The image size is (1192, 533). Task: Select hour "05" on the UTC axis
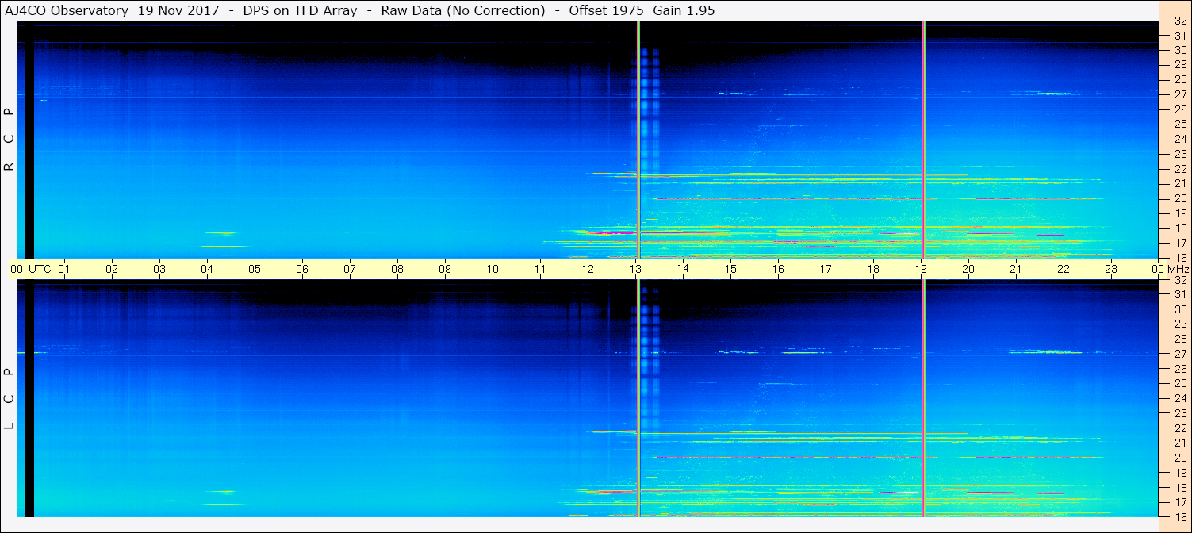pyautogui.click(x=255, y=269)
